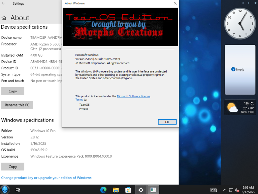Open Change product key or upgrade link
Viewport: 258px width, 194px height.
point(46,178)
